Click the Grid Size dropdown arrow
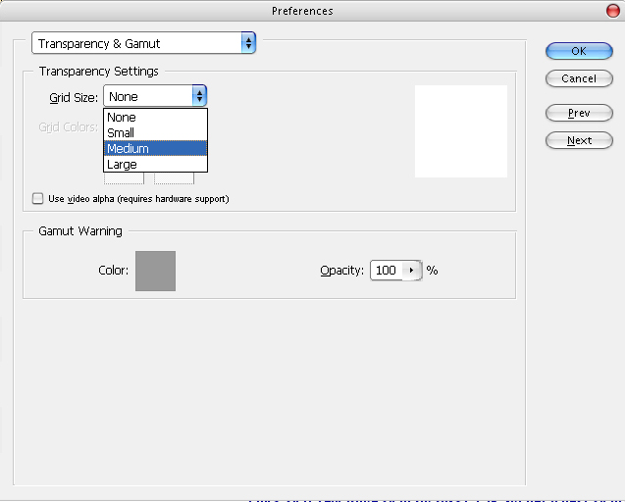 point(199,96)
